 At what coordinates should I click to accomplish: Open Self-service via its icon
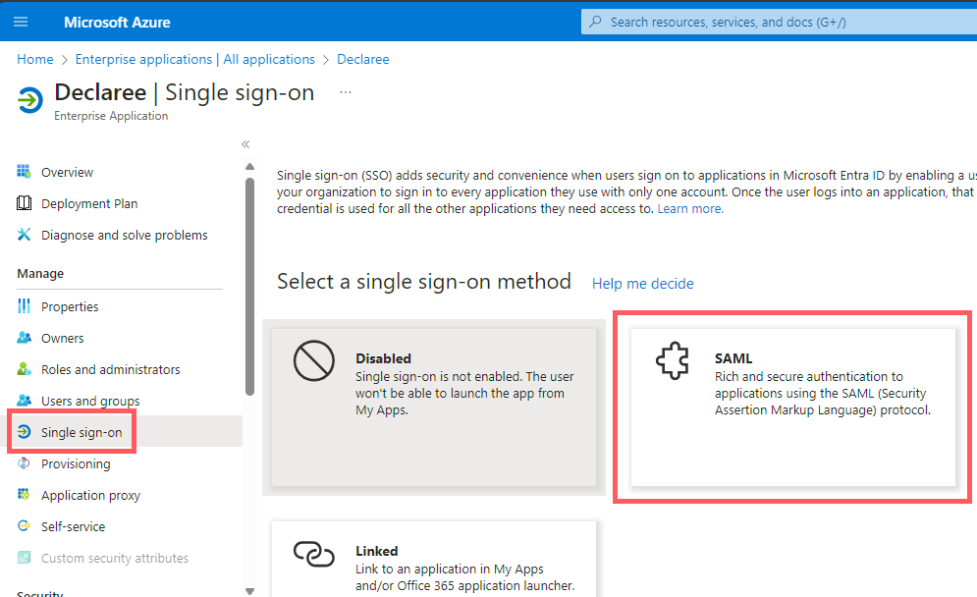coord(22,526)
